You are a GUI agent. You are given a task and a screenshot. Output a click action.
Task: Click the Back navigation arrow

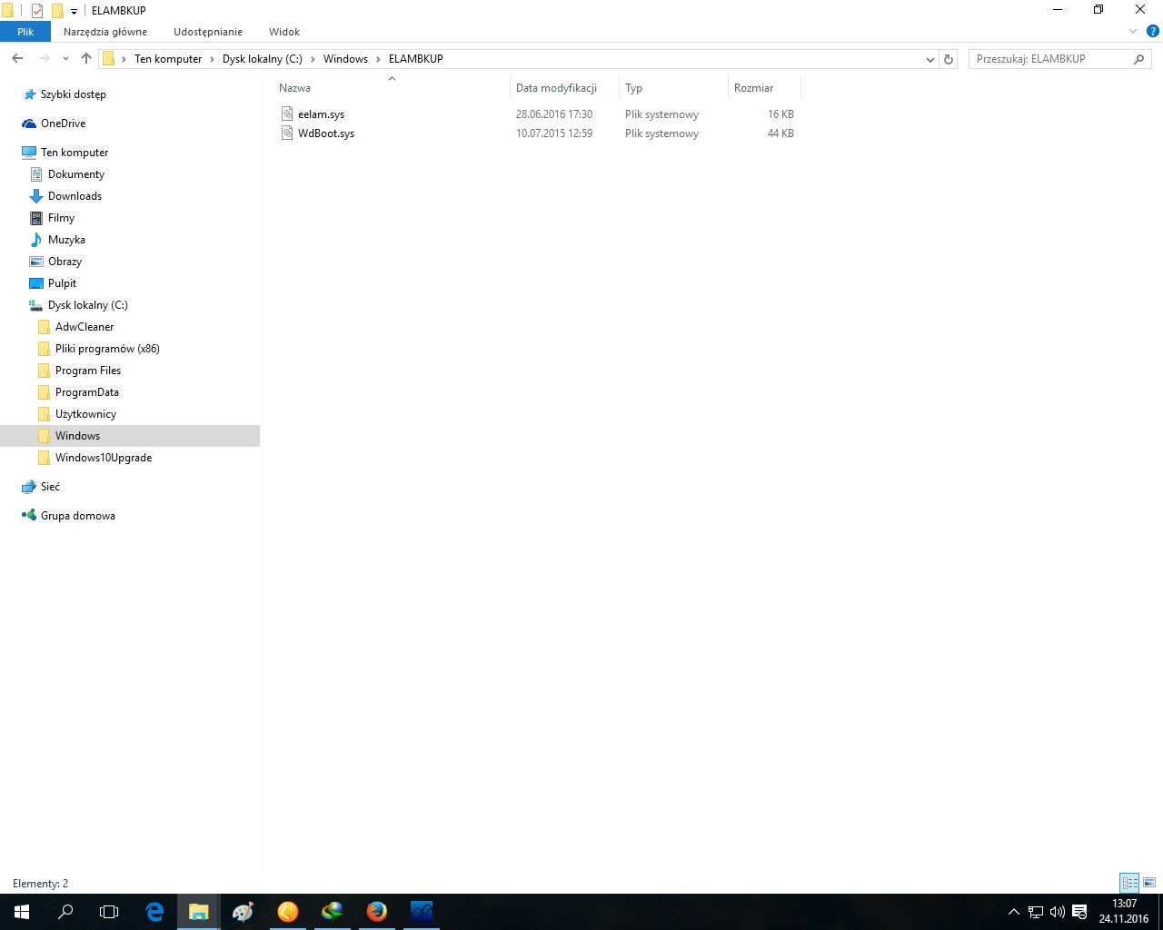17,59
